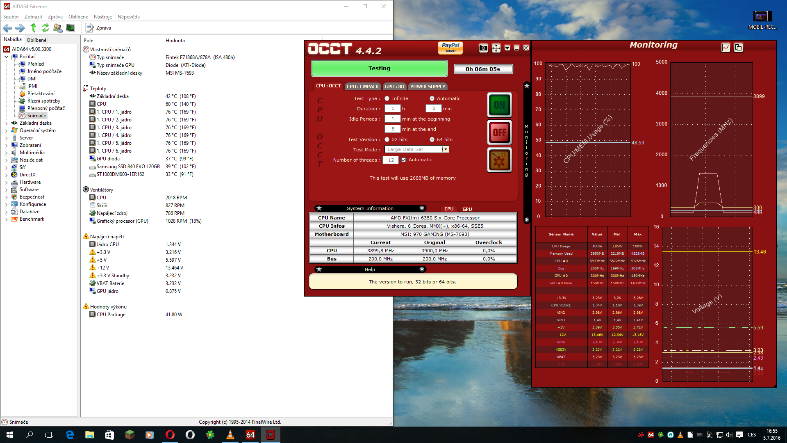The width and height of the screenshot is (787, 443).
Task: Open AIDA64 from the Windows taskbar
Action: tap(250, 435)
